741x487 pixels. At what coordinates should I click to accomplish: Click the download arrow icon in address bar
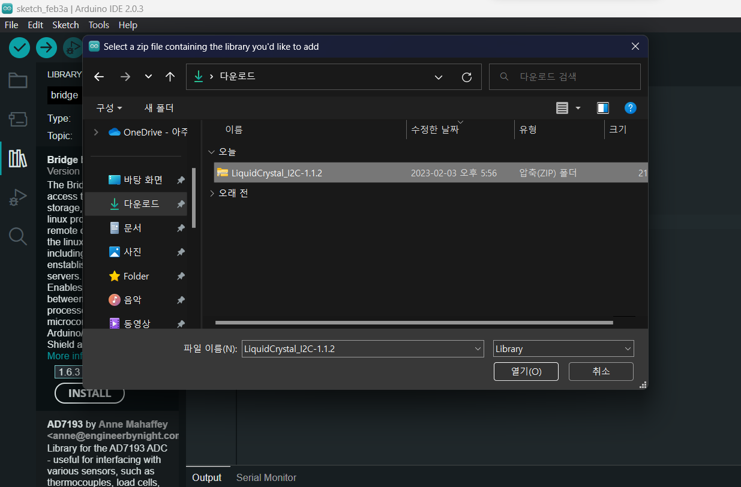coord(198,77)
